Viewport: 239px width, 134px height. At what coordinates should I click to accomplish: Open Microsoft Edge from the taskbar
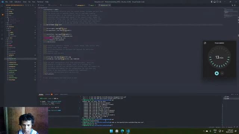point(122,131)
